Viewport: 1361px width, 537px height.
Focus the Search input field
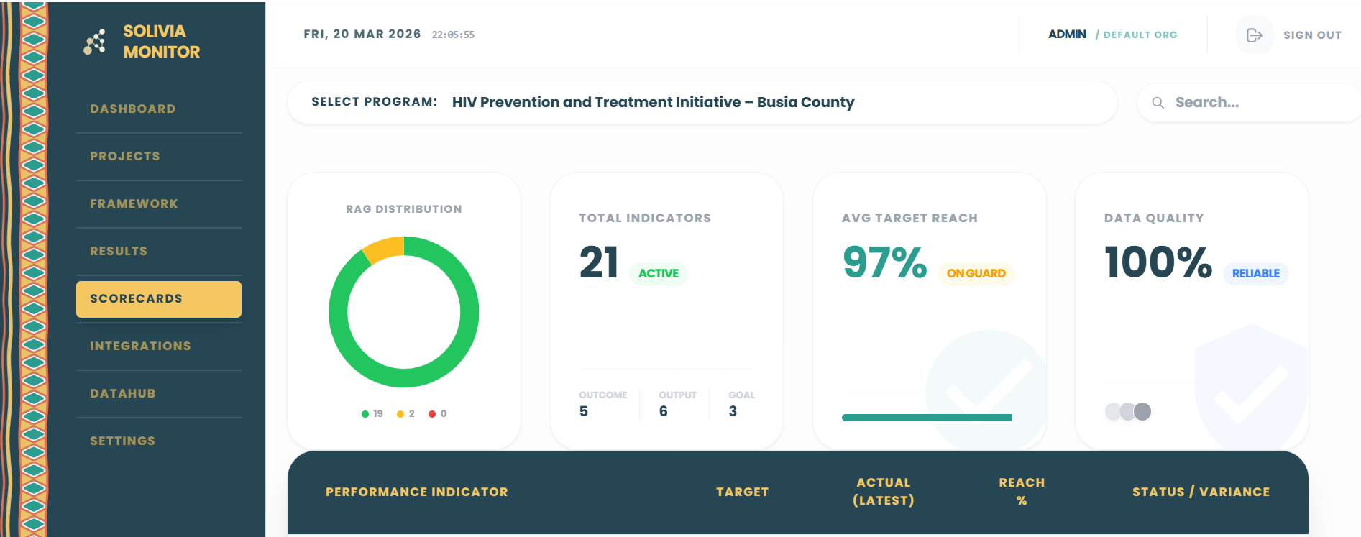pyautogui.click(x=1250, y=103)
